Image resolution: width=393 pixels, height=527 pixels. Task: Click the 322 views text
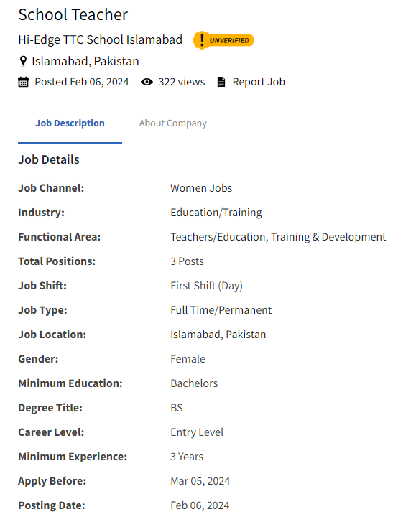[x=182, y=82]
